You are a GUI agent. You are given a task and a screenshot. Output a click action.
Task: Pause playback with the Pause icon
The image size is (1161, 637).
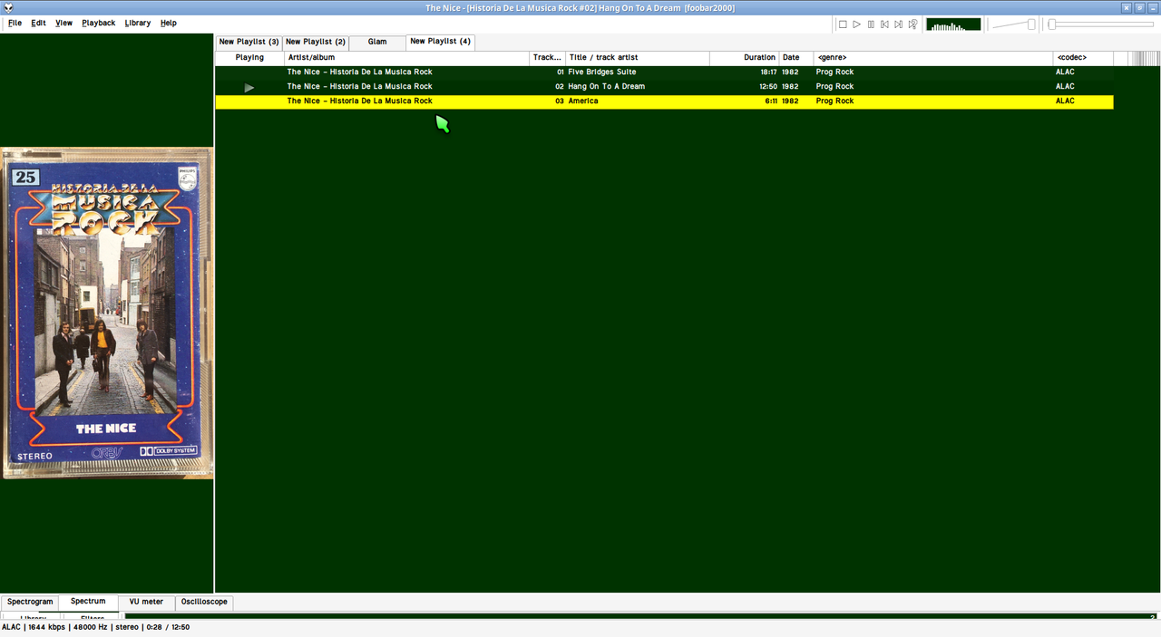[x=871, y=24]
